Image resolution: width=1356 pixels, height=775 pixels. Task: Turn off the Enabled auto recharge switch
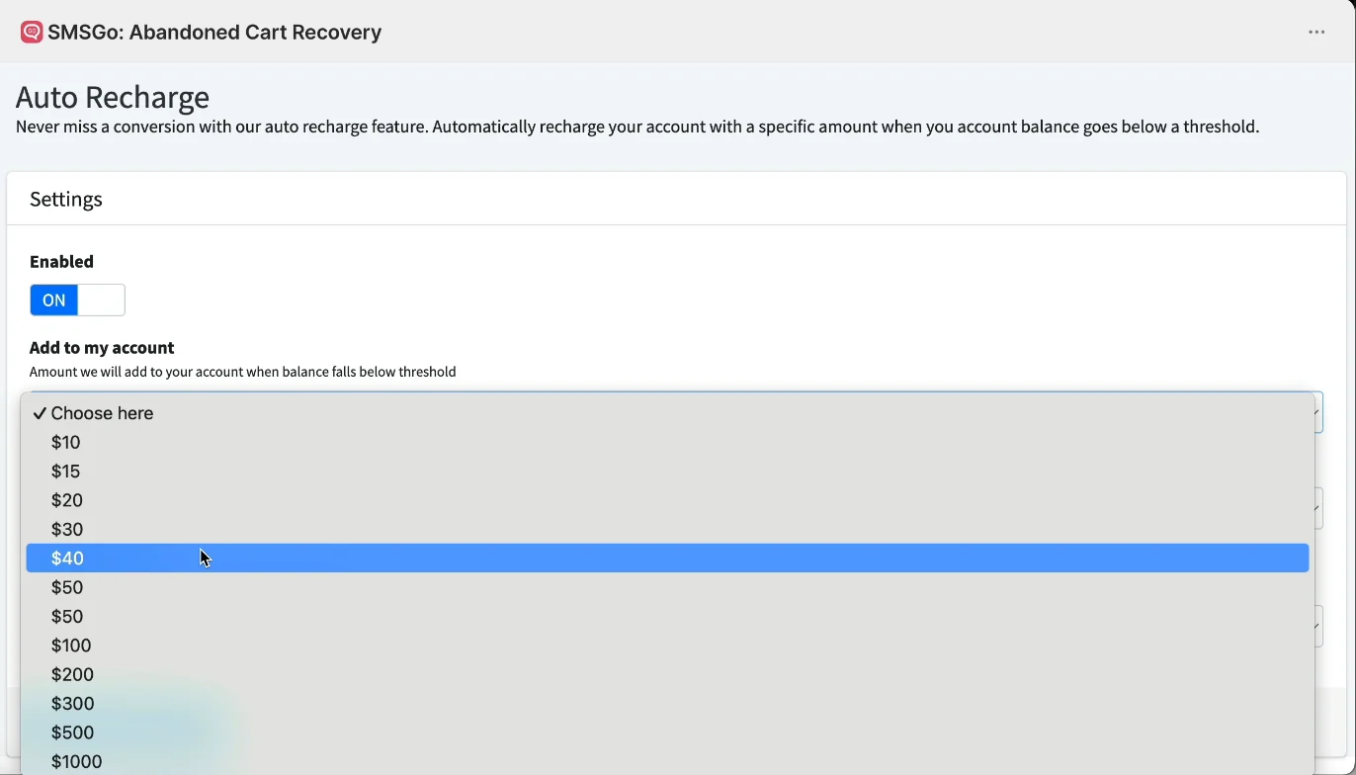[x=77, y=301]
